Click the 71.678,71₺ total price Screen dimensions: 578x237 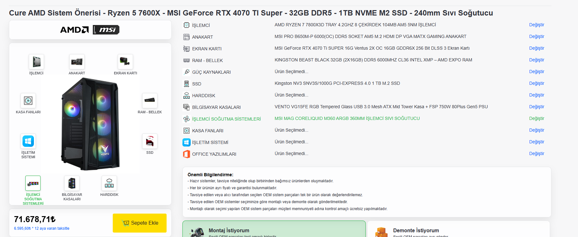pos(35,219)
